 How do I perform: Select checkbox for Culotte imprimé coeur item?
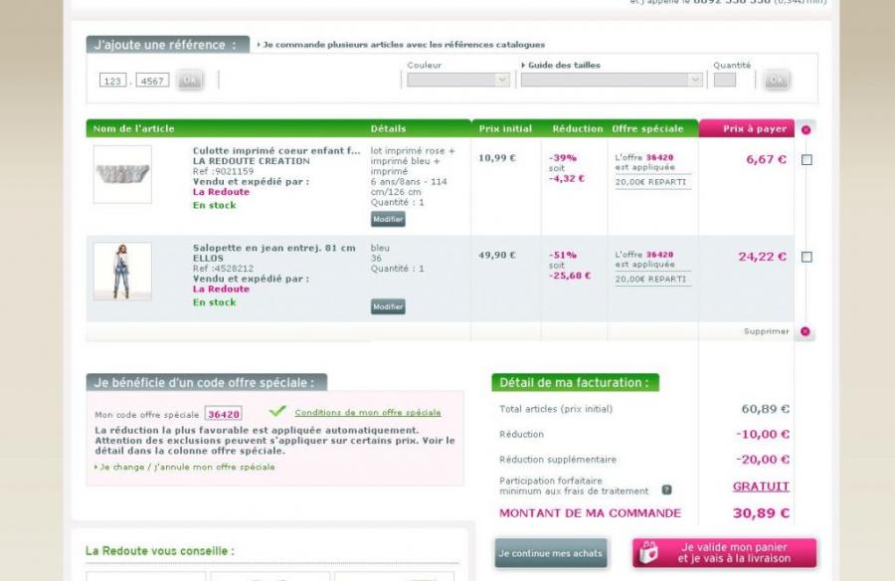pyautogui.click(x=806, y=160)
